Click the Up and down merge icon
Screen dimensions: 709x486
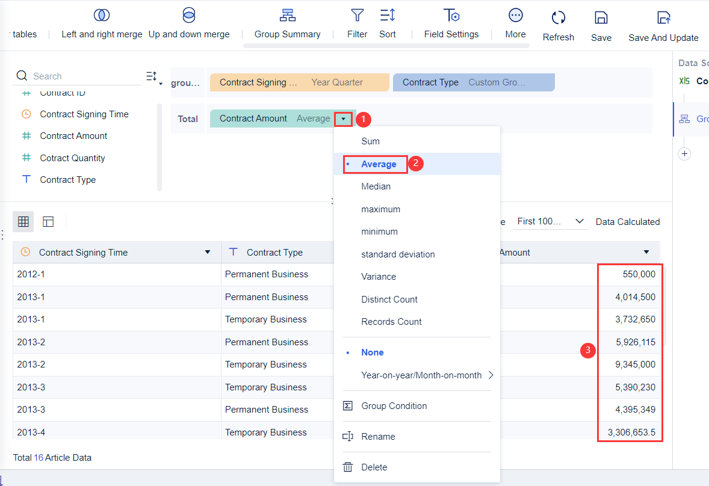(189, 16)
